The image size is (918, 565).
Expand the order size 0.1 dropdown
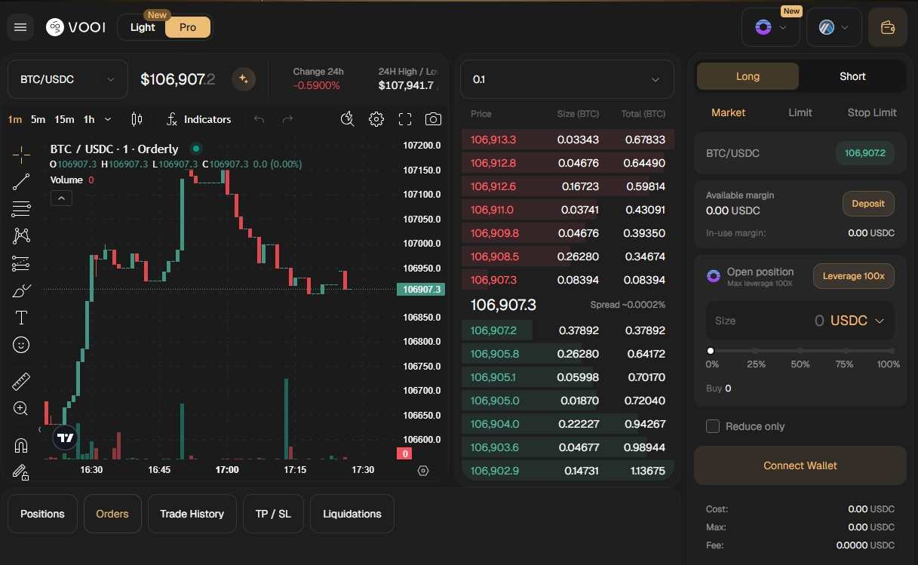point(566,78)
